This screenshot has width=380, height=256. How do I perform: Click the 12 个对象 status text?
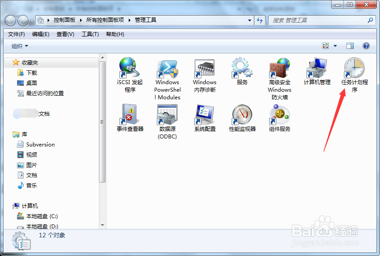click(52, 235)
